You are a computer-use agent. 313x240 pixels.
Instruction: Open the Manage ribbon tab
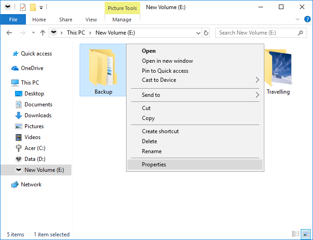coord(122,20)
